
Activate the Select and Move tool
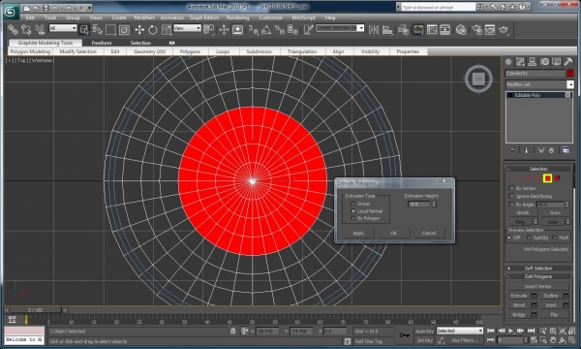(139, 29)
